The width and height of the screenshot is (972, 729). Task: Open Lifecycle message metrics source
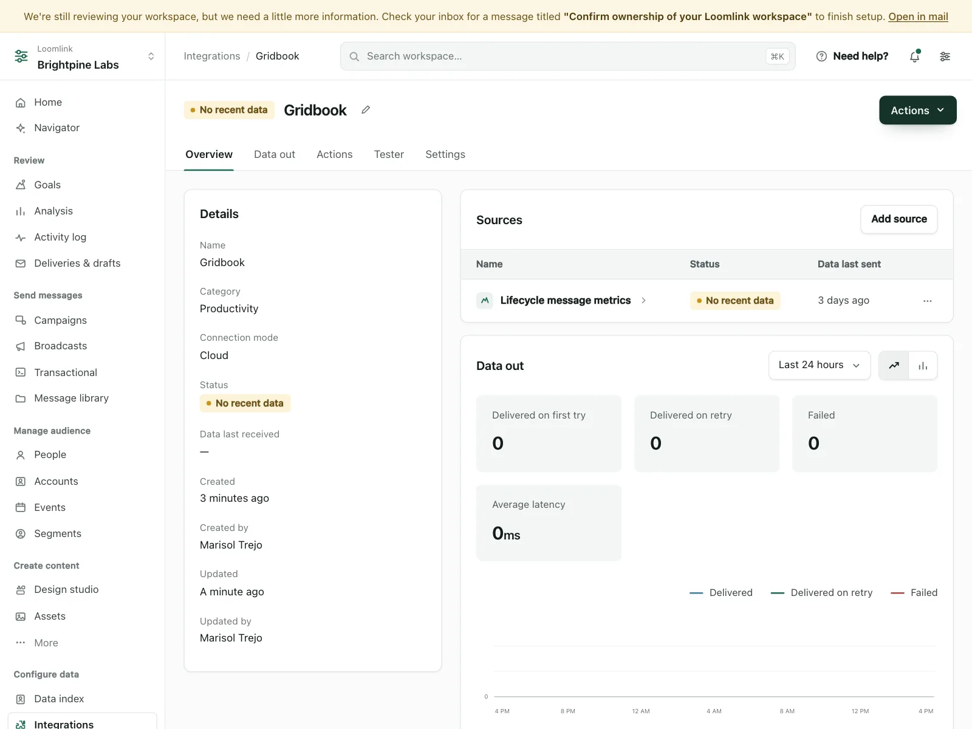pos(566,301)
